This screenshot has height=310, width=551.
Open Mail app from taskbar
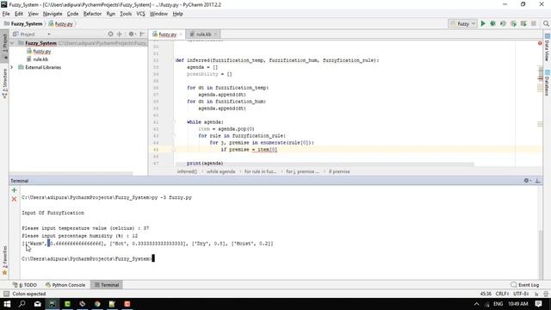[x=38, y=304]
